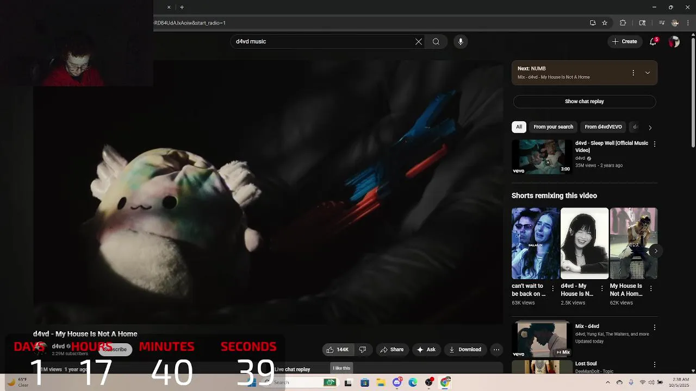Open Chrome media controls icon
Viewport: 696px width, 391px height.
coord(662,23)
